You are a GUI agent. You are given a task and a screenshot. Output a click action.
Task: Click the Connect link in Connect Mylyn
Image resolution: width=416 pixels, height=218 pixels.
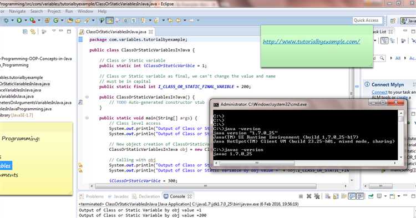(379, 92)
